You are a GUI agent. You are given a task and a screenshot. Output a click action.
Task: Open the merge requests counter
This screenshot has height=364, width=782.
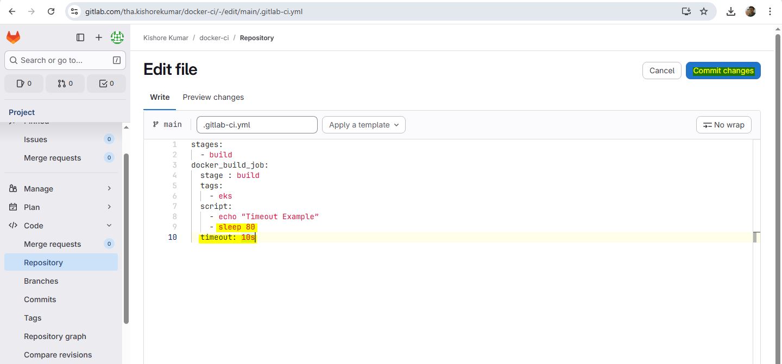point(65,84)
